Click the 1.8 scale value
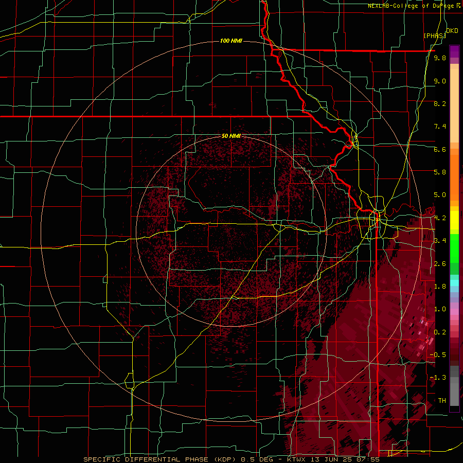463x463 pixels. (x=440, y=287)
